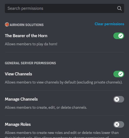Viewport: 129px width, 138px height.
Task: Click The Bearer of the Horn label
Action: point(26,36)
